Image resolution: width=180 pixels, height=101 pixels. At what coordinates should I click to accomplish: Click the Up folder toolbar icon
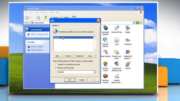point(46,17)
